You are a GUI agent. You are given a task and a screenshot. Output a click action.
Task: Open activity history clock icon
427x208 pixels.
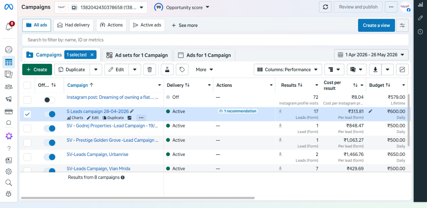pyautogui.click(x=420, y=32)
